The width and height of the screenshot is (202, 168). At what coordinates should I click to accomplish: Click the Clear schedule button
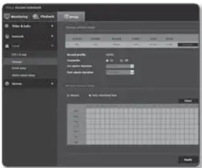tap(188, 101)
